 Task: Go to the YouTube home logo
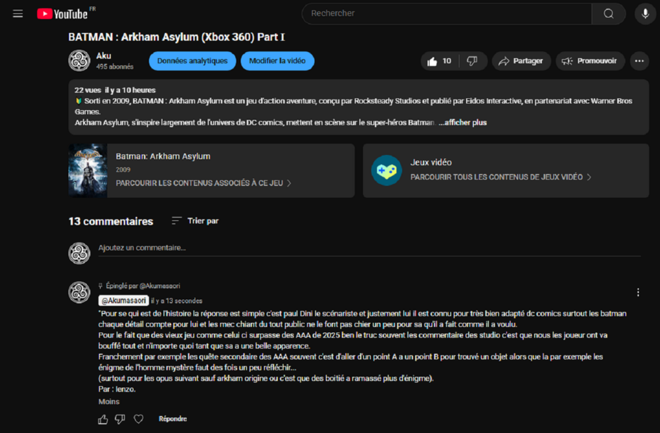coord(63,14)
